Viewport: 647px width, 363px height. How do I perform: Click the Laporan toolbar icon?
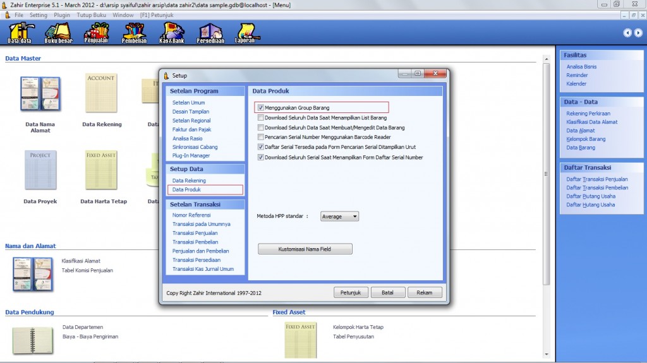(246, 33)
